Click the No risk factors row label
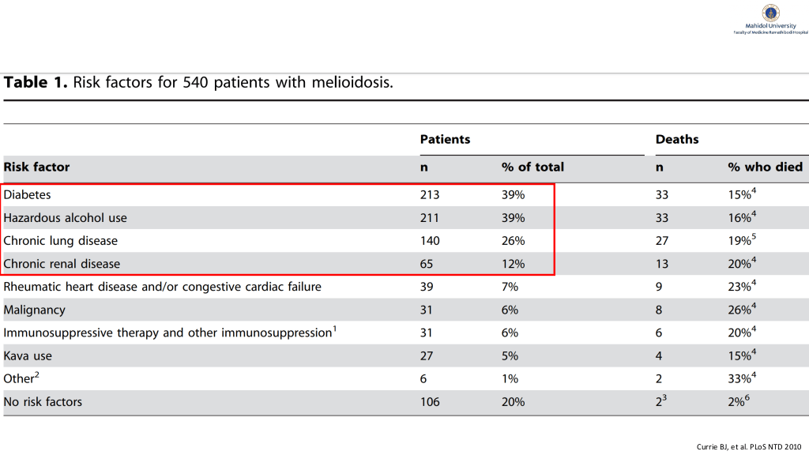The width and height of the screenshot is (809, 455). pyautogui.click(x=43, y=401)
